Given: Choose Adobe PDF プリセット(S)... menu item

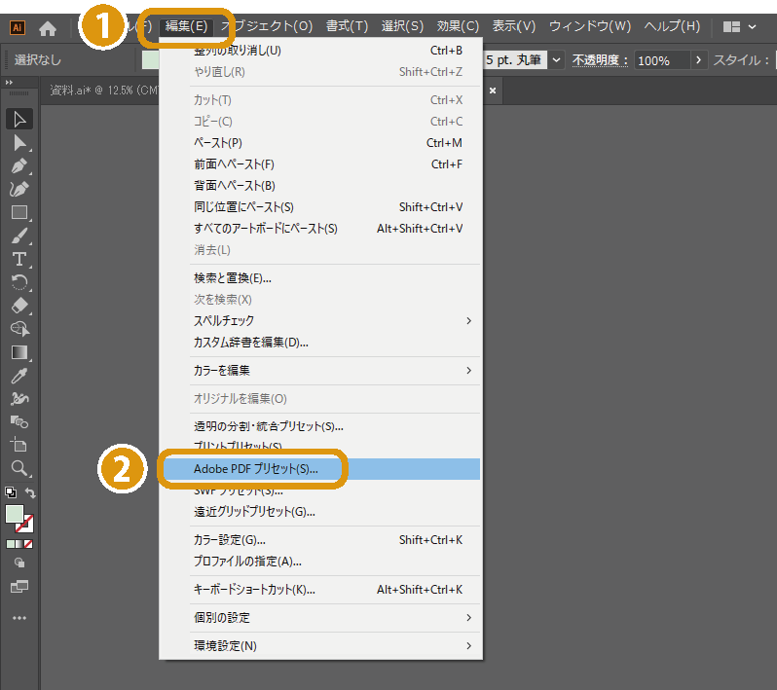Looking at the screenshot, I should pyautogui.click(x=321, y=469).
